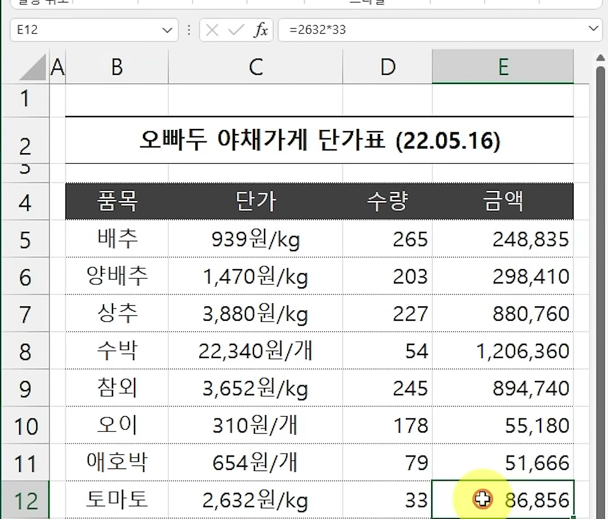Select row 5 header
This screenshot has height=519, width=608.
pos(25,238)
